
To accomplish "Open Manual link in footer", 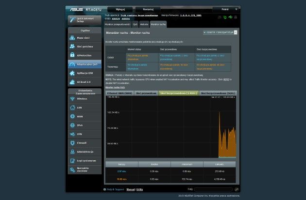I will [x=131, y=189].
